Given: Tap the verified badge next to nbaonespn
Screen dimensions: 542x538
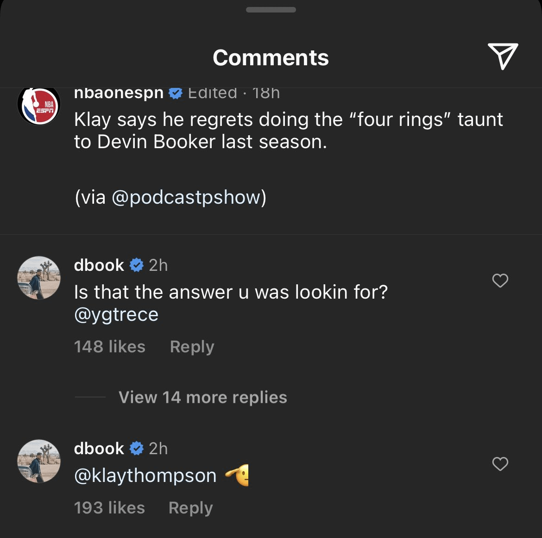Looking at the screenshot, I should point(175,93).
